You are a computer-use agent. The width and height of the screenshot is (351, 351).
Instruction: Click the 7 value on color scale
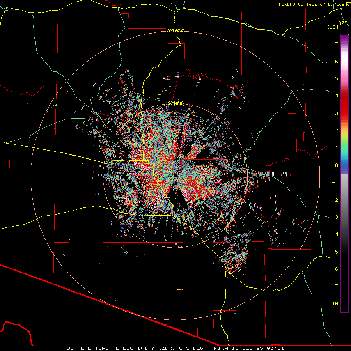[337, 44]
